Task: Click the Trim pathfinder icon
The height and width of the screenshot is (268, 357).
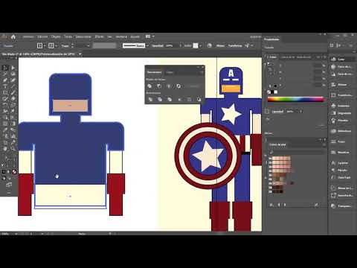Action: point(160,100)
